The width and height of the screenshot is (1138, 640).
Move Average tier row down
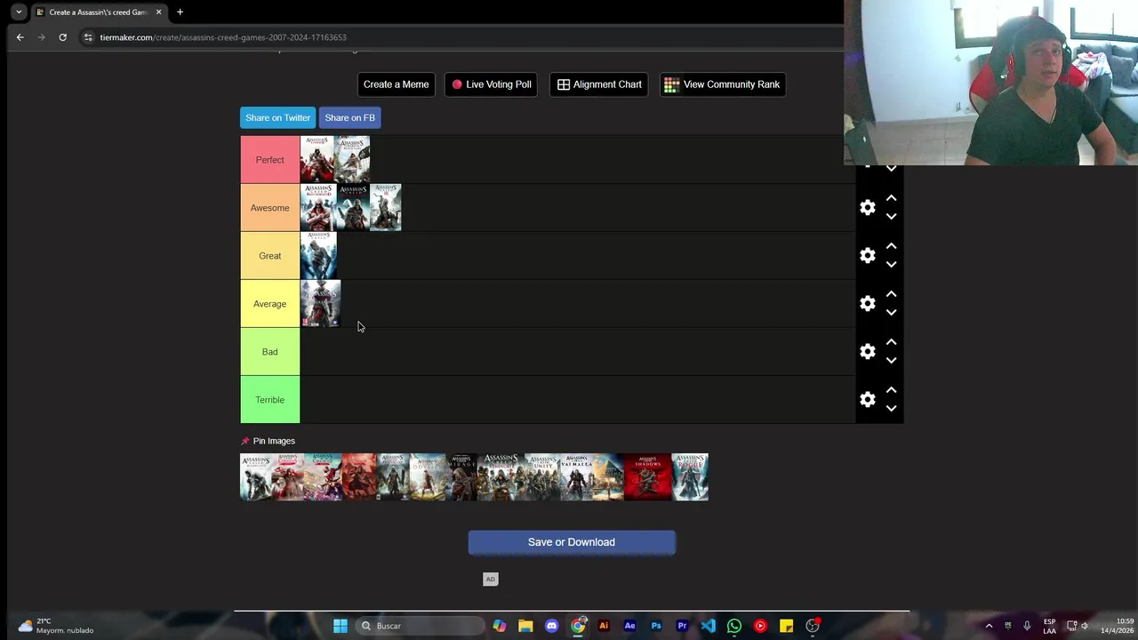point(891,313)
